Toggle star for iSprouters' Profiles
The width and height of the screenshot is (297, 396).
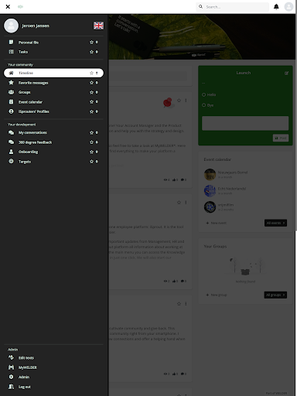(91, 111)
